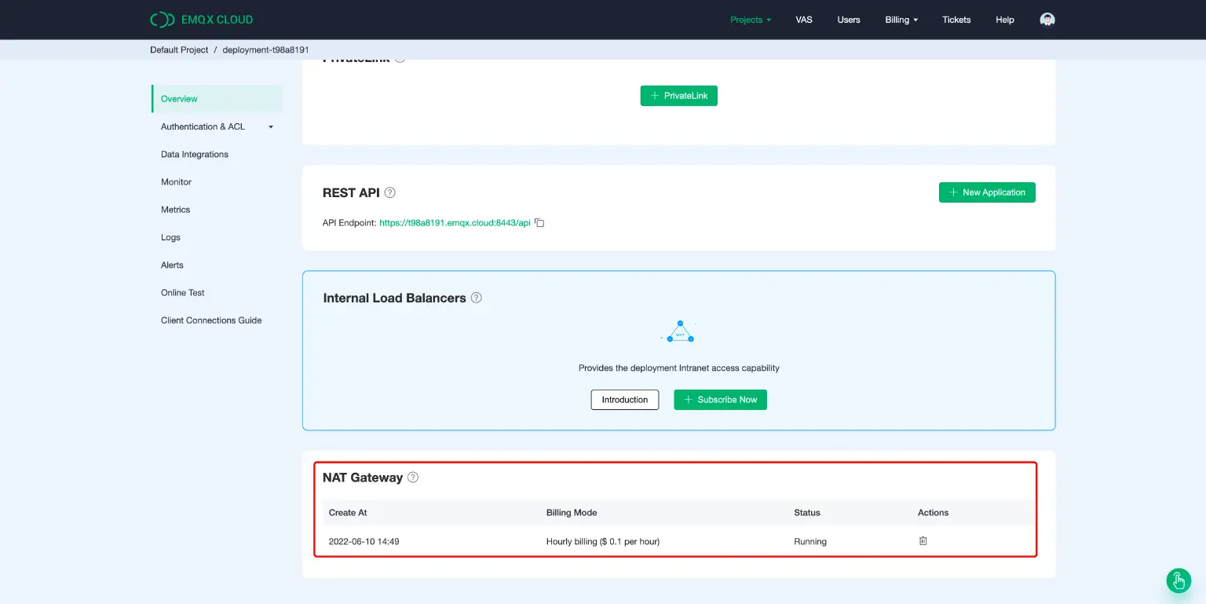Delete the NAT Gateway entry
The width and height of the screenshot is (1206, 604).
click(x=923, y=541)
